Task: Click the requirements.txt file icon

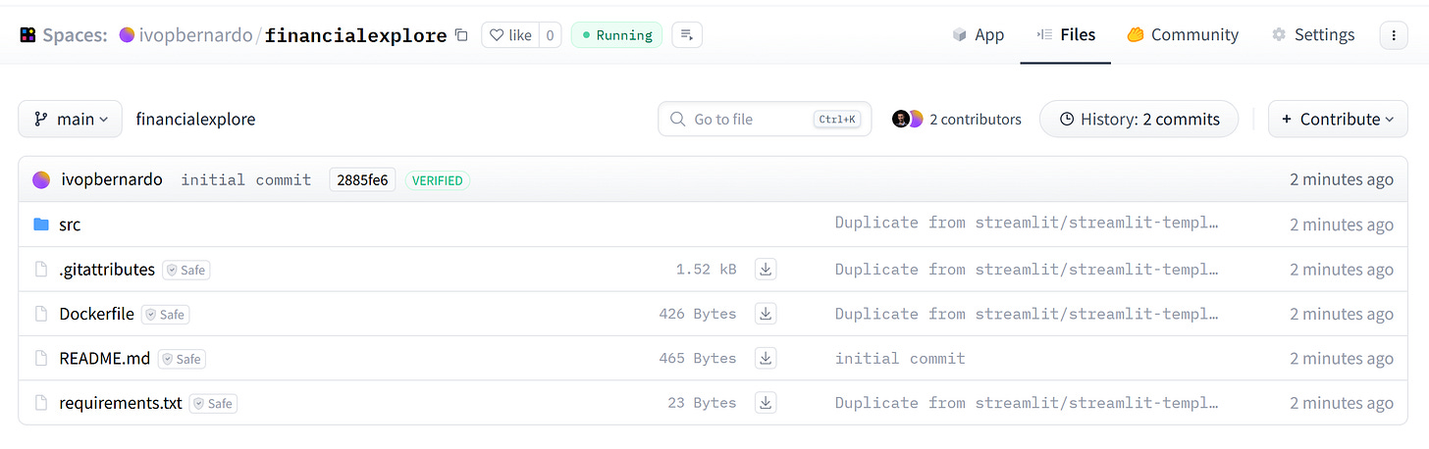Action: [41, 403]
